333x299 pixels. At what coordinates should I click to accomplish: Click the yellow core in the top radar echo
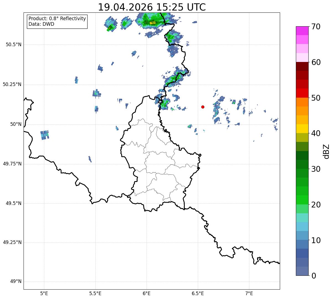click(153, 23)
